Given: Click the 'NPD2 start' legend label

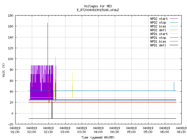Looking at the screenshot, I should 159,19.
